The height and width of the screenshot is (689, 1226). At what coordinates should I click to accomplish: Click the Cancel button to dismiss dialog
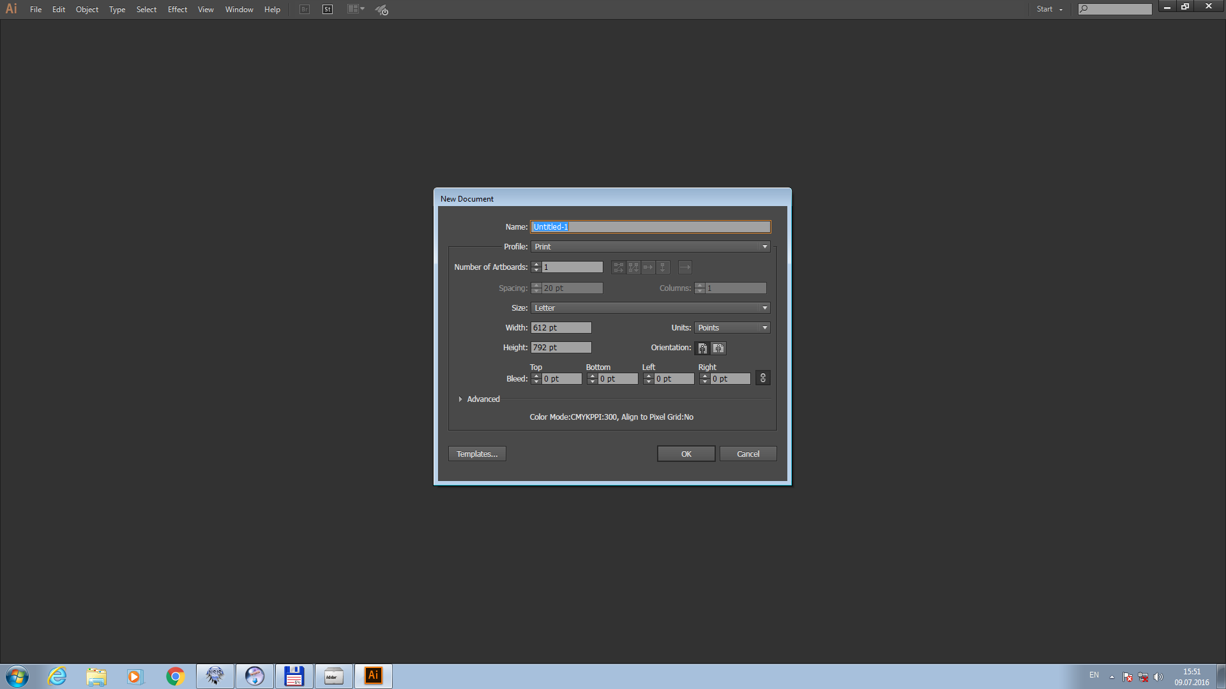(x=748, y=454)
